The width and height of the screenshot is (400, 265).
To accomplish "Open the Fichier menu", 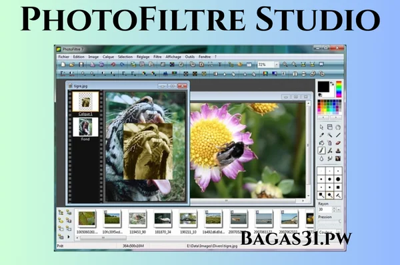I will (x=64, y=57).
